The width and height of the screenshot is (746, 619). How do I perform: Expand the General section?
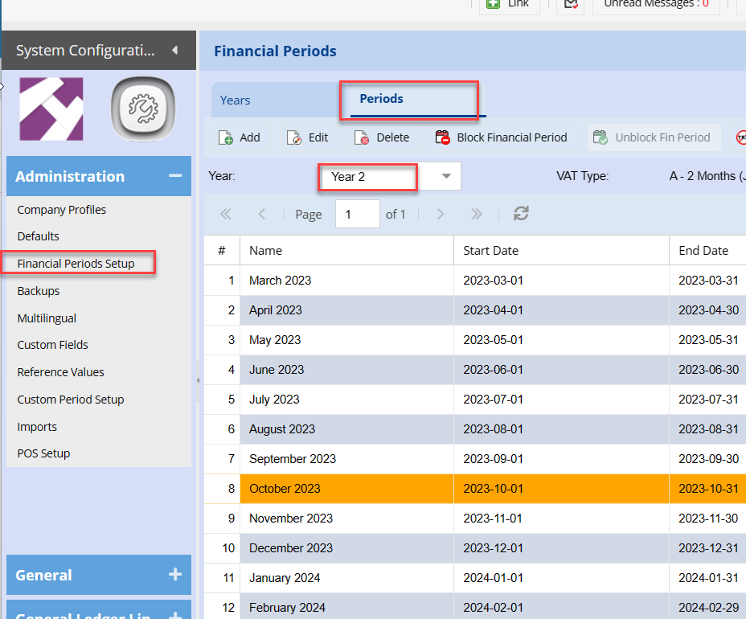pyautogui.click(x=174, y=575)
